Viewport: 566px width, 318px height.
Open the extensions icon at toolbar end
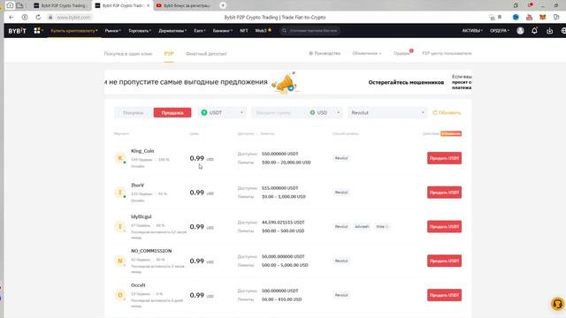pos(556,17)
